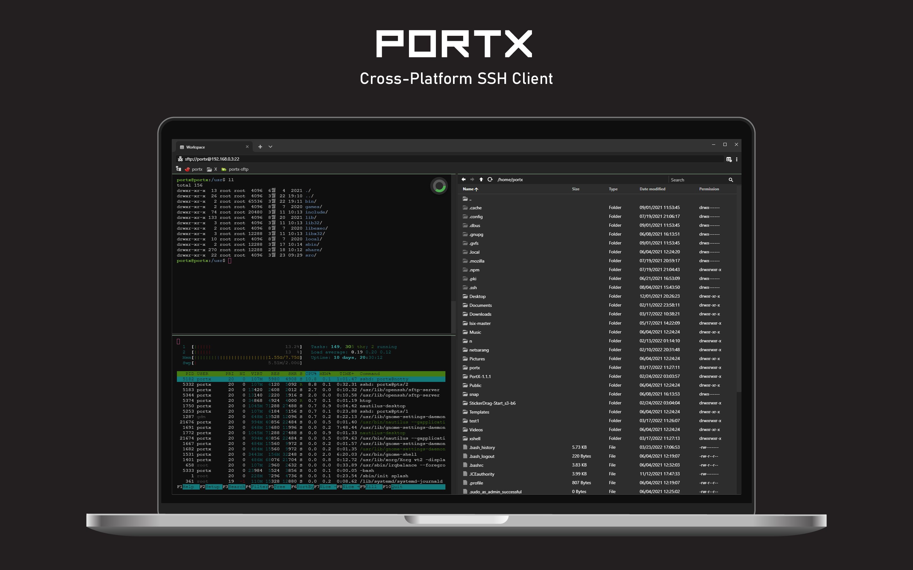
Task: Open the tab list dropdown chevron
Action: [x=270, y=147]
